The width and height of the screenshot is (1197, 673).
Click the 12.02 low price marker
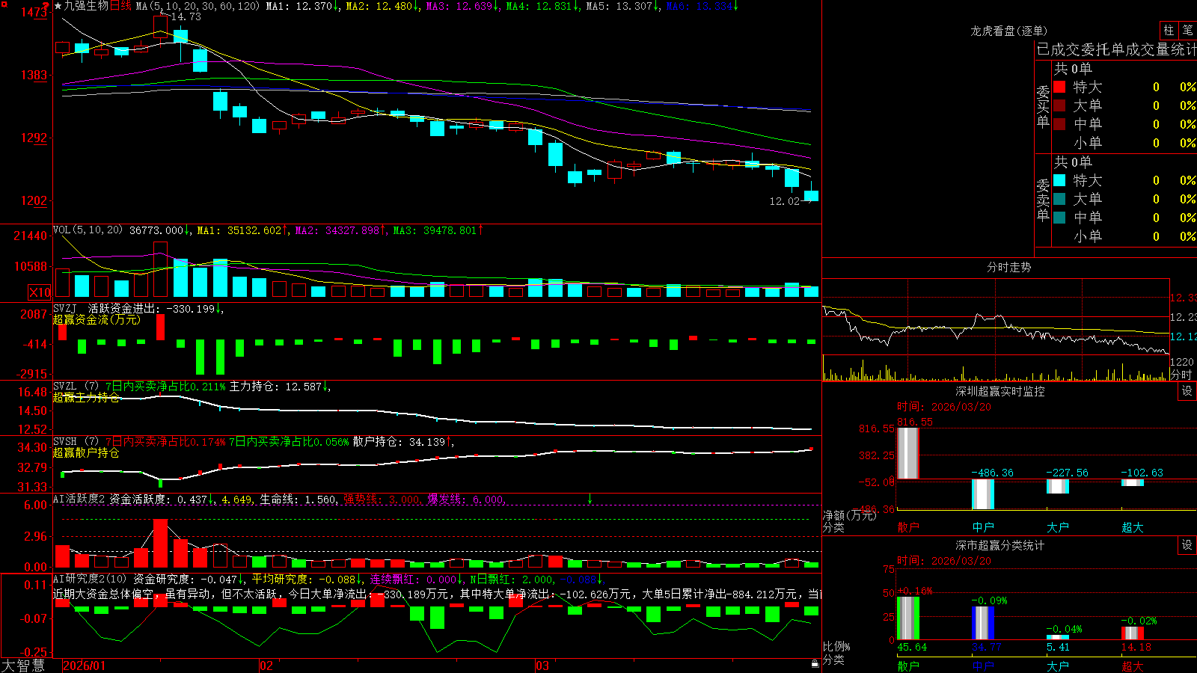[x=785, y=201]
